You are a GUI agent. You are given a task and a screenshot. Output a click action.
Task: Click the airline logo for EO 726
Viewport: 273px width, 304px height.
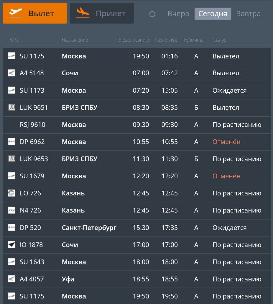pyautogui.click(x=11, y=193)
